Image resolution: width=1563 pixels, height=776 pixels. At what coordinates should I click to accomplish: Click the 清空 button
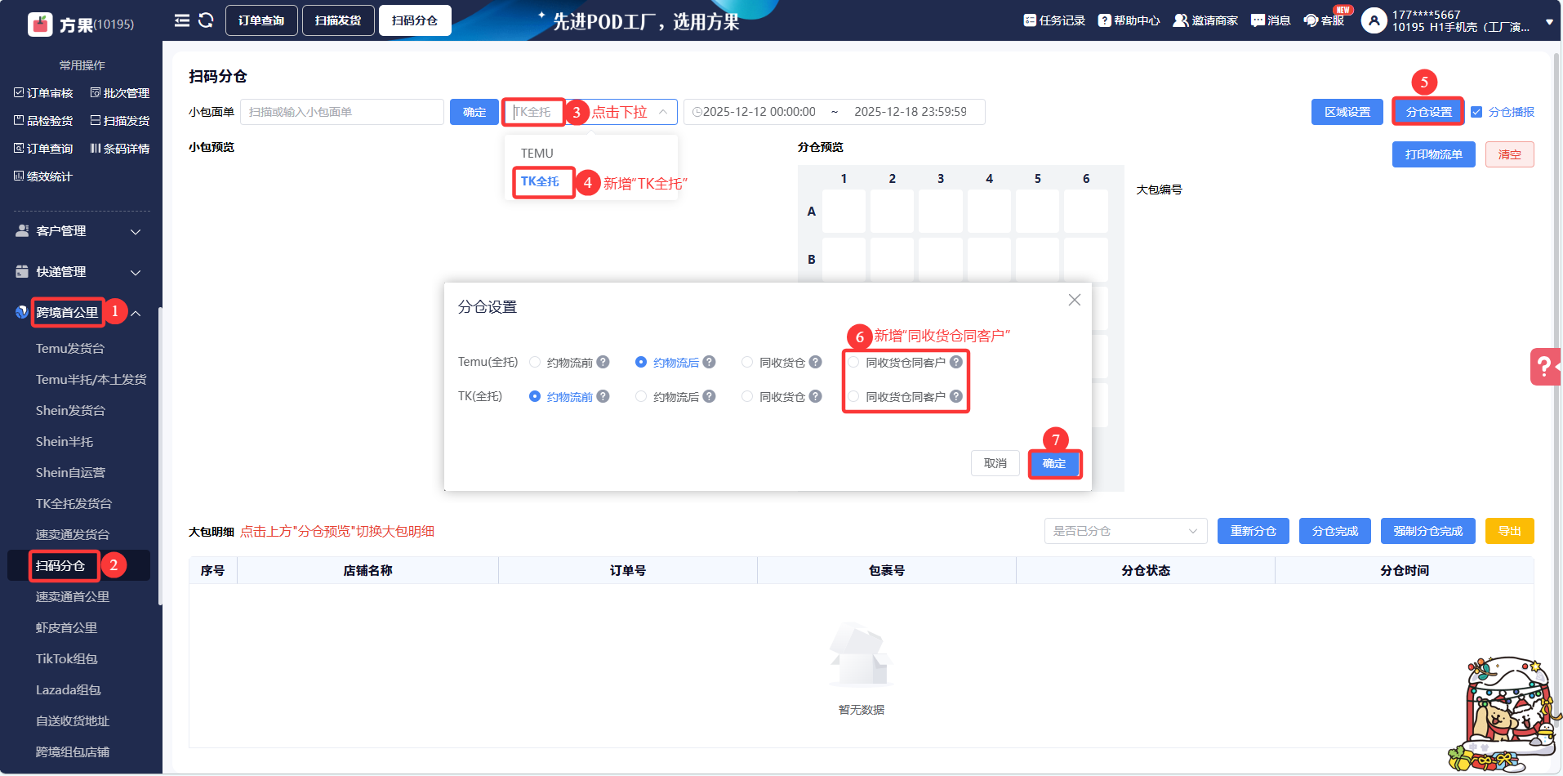pyautogui.click(x=1509, y=154)
